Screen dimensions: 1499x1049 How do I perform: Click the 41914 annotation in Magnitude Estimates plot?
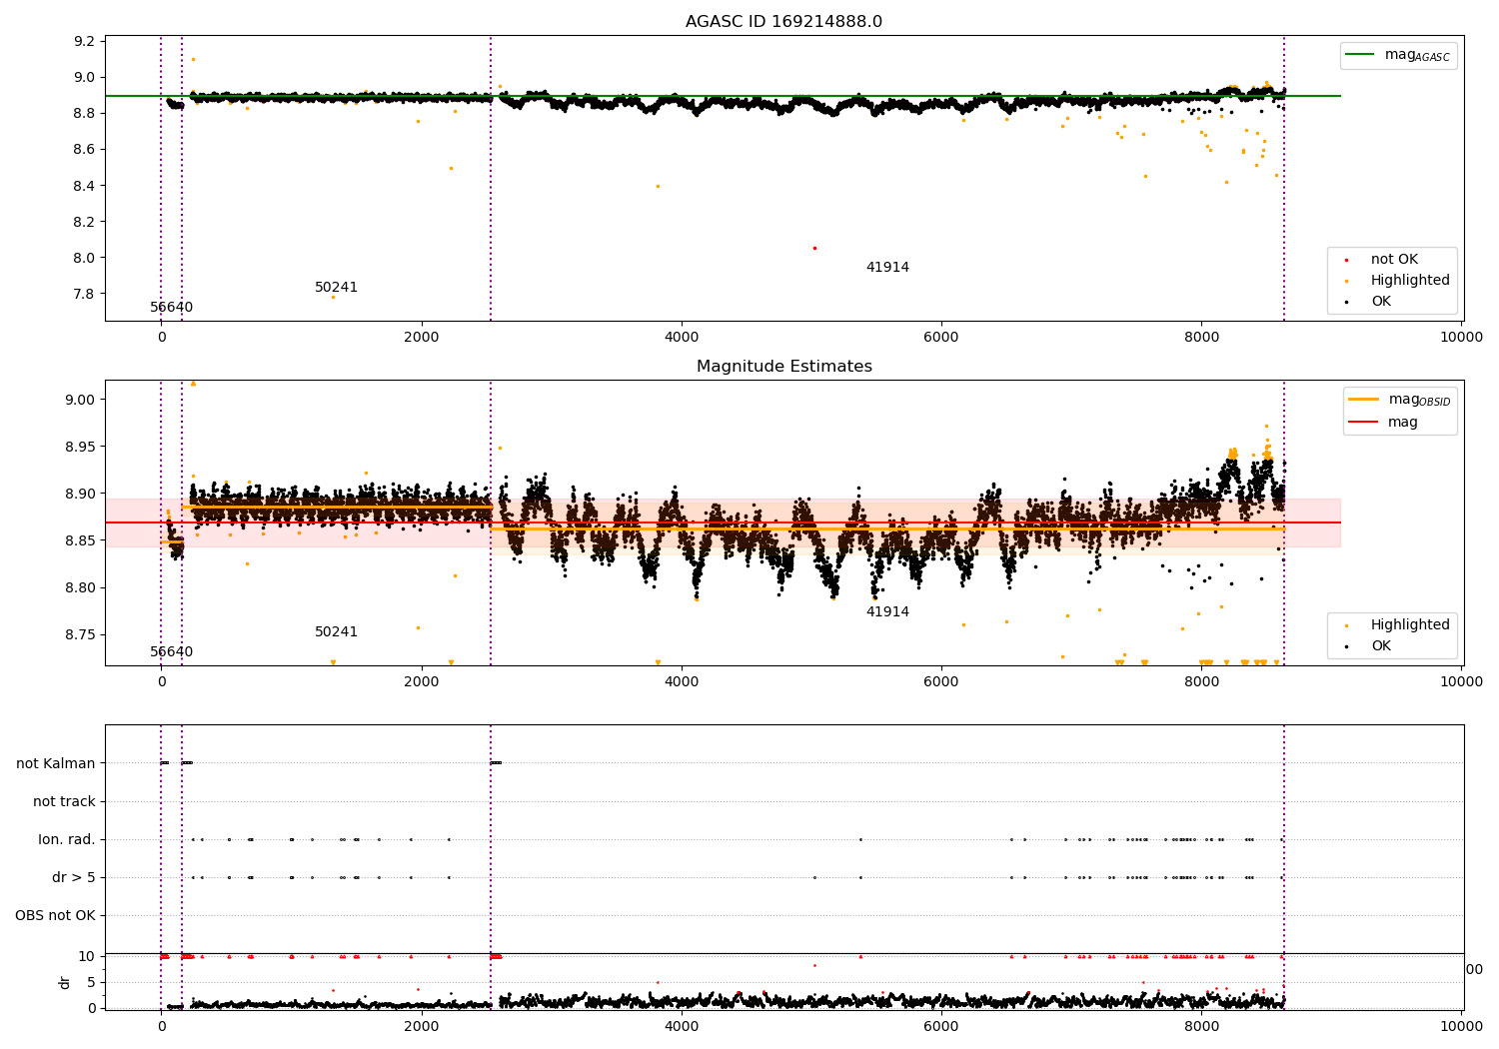(887, 612)
